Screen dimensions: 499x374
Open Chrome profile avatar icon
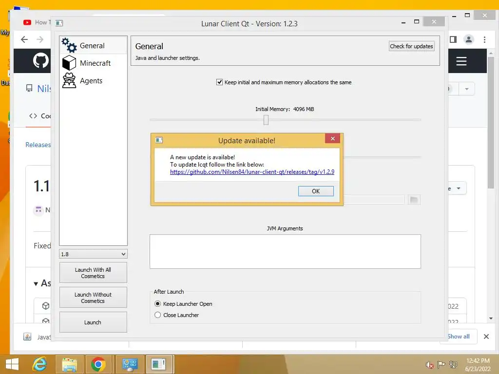coord(468,39)
